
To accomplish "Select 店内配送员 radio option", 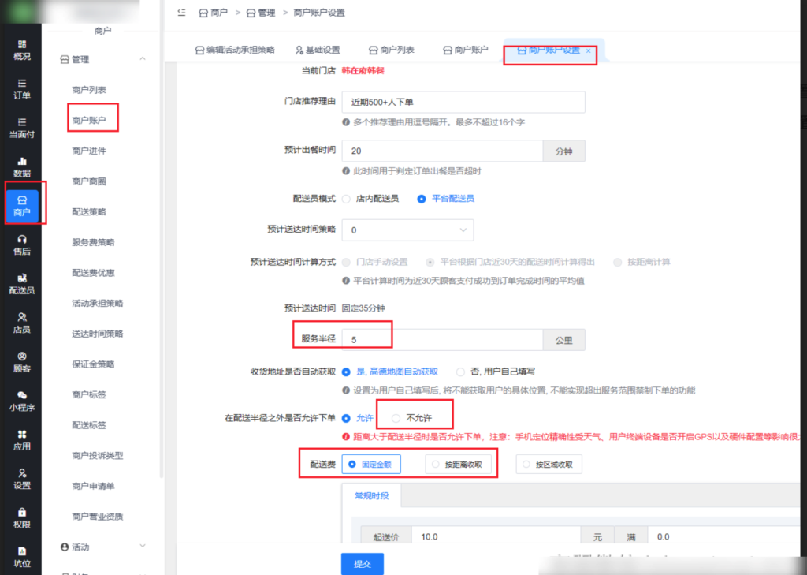I will 346,199.
